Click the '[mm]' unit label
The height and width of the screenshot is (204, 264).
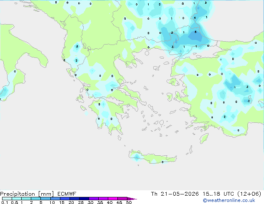[46, 194]
